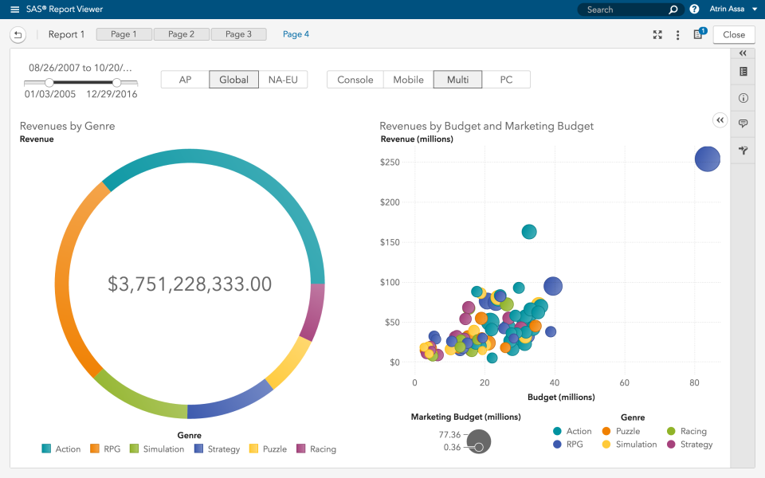Select the Global region filter
This screenshot has width=765, height=478.
coord(233,79)
